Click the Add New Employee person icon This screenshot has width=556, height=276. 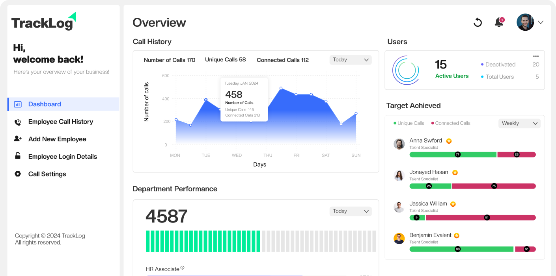[18, 139]
